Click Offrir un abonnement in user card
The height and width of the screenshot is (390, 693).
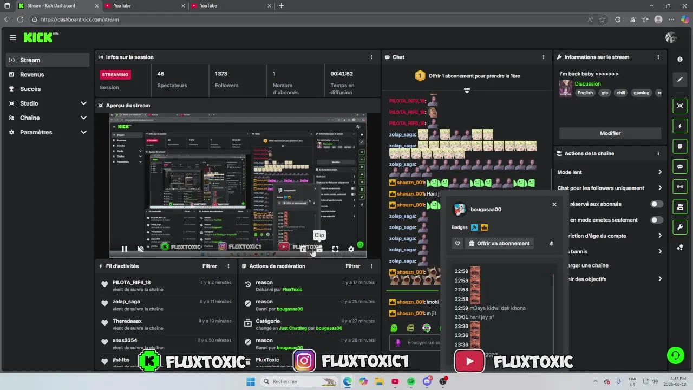499,243
